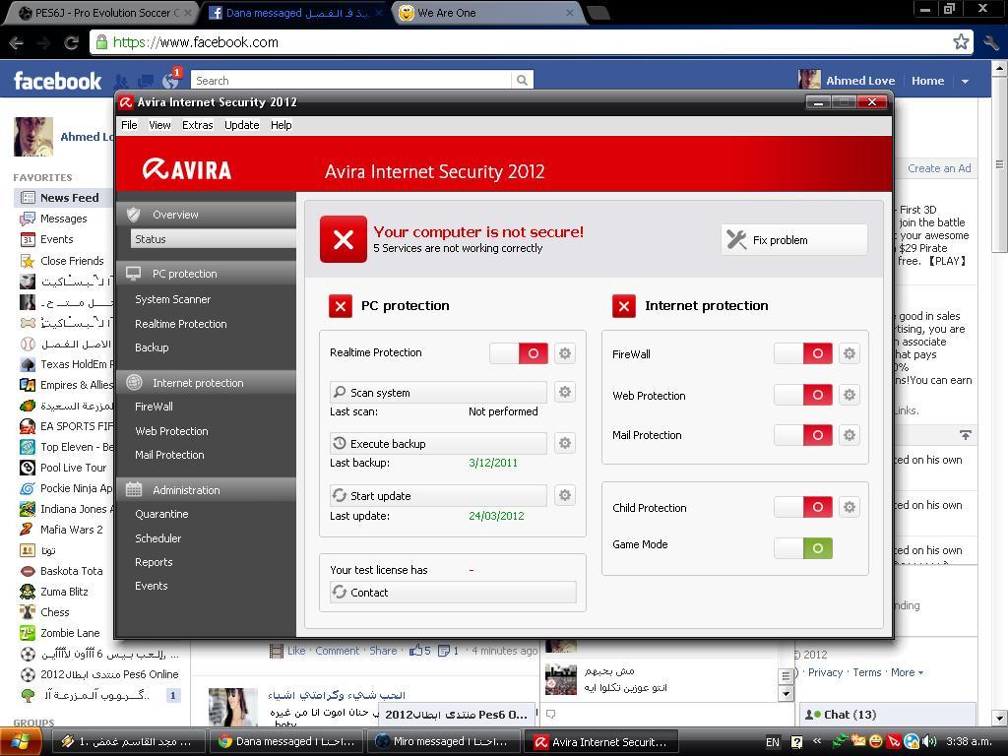Open Scheduler in Avira sidebar
This screenshot has height=756, width=1008.
coord(158,538)
